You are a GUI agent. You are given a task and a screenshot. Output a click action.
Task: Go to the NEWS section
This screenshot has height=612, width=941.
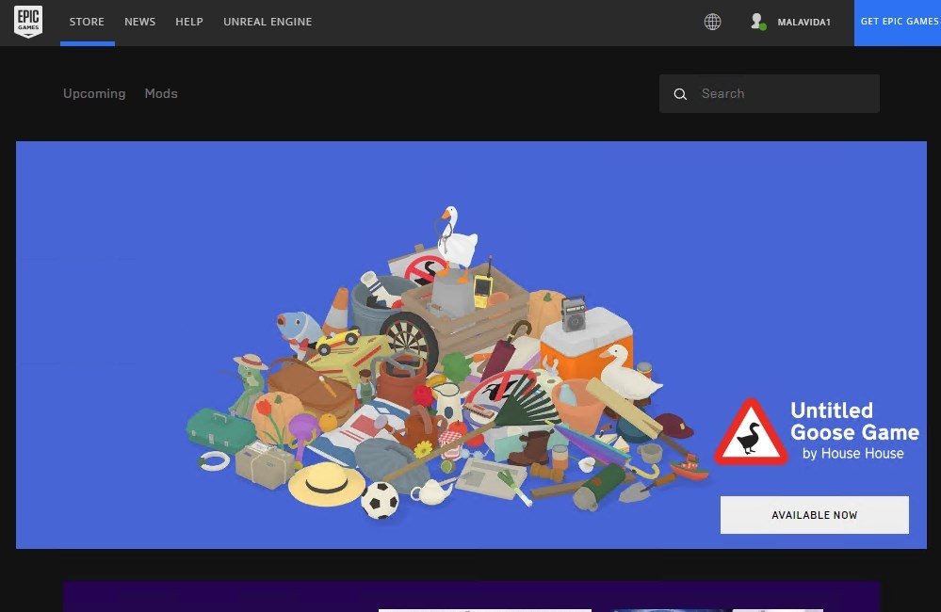139,22
